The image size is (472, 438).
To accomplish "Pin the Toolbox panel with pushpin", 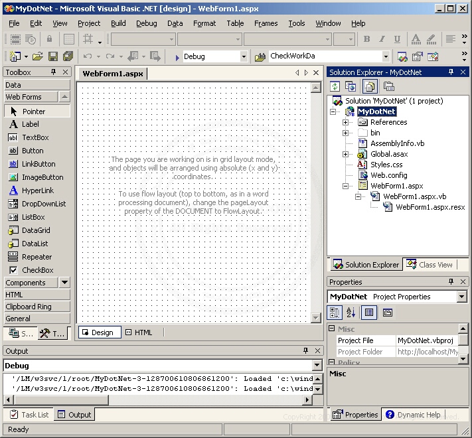I will click(x=53, y=72).
